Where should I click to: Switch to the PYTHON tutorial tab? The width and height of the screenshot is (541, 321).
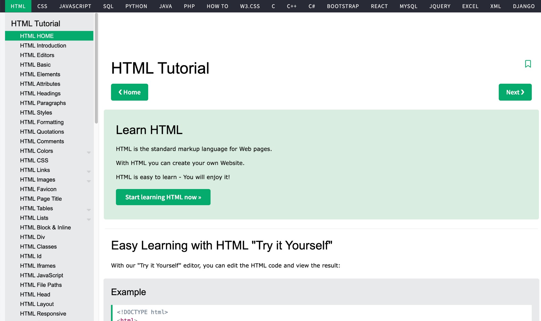tap(136, 6)
